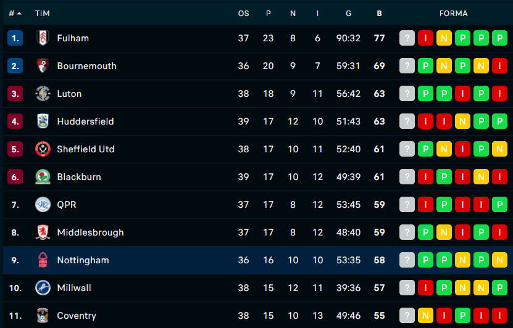Sort table by rank # column
The width and height of the screenshot is (513, 328).
tap(15, 14)
